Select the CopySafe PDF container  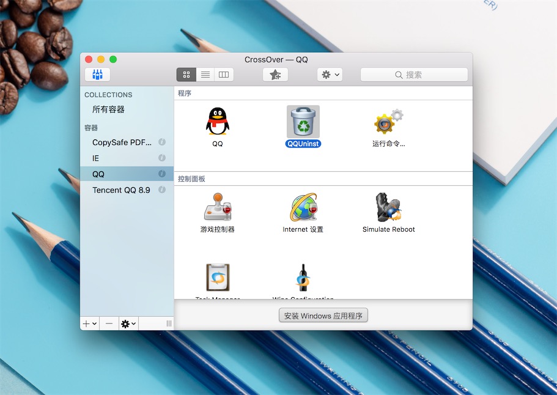[x=127, y=142]
